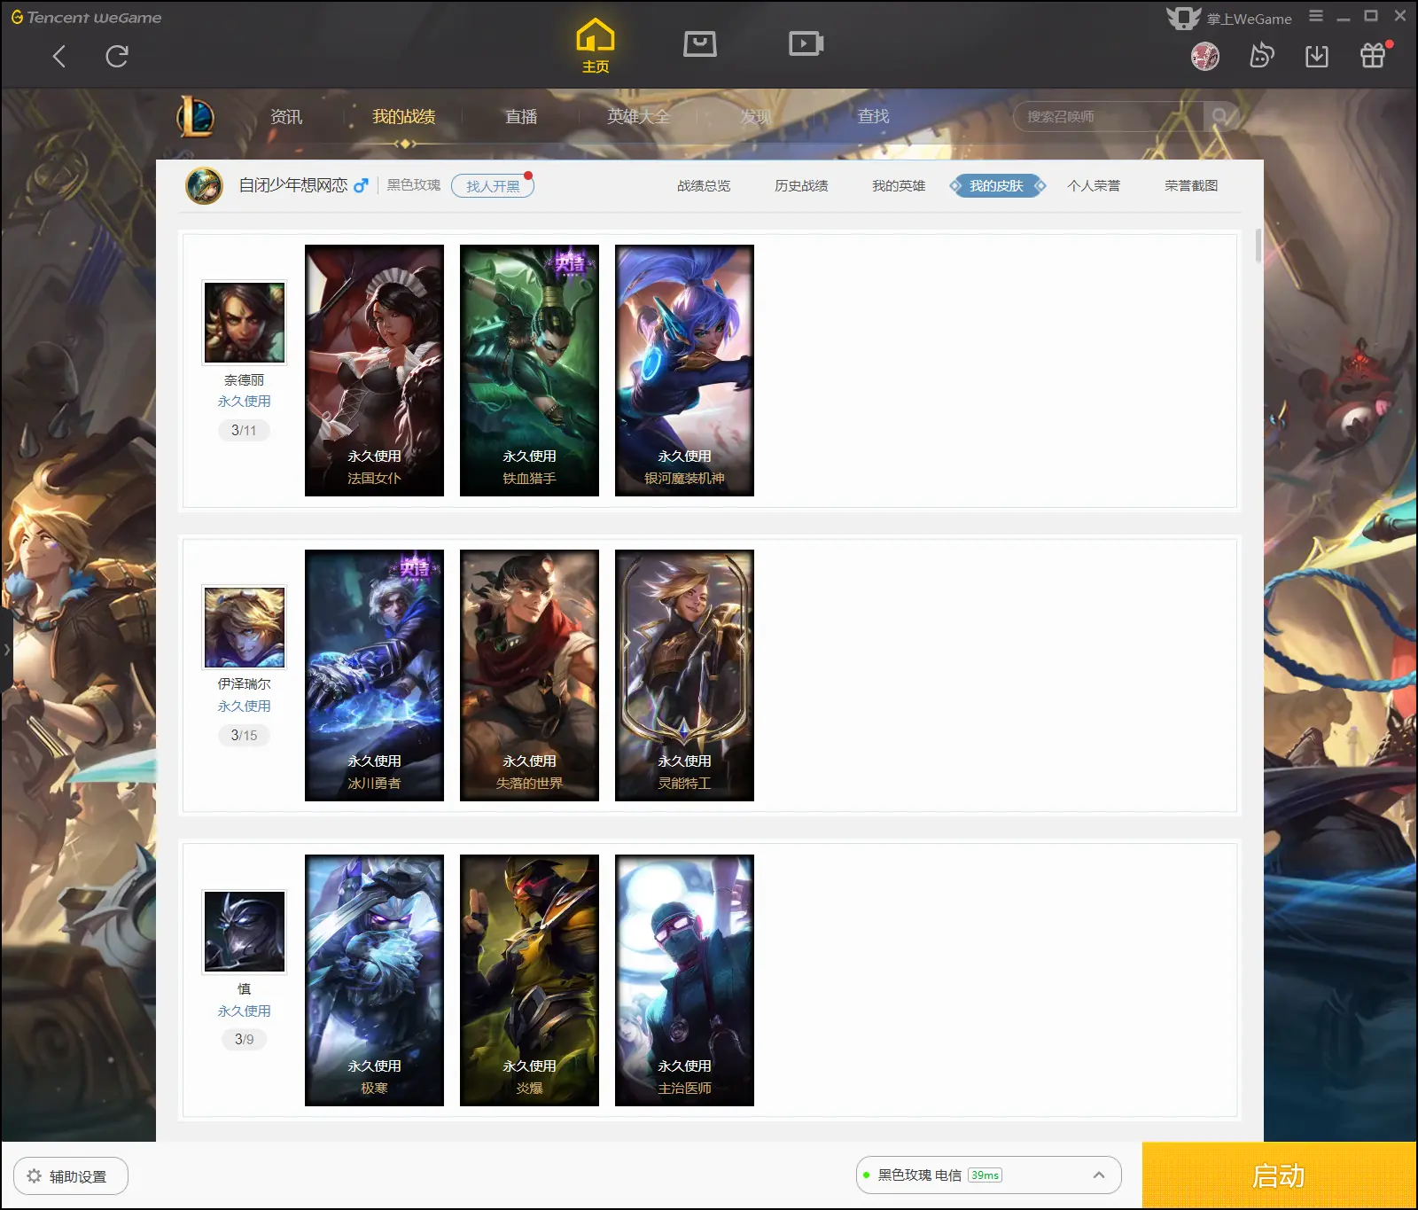Click 永久使用 label under 慎
Viewport: 1418px width, 1210px height.
coord(245,1011)
